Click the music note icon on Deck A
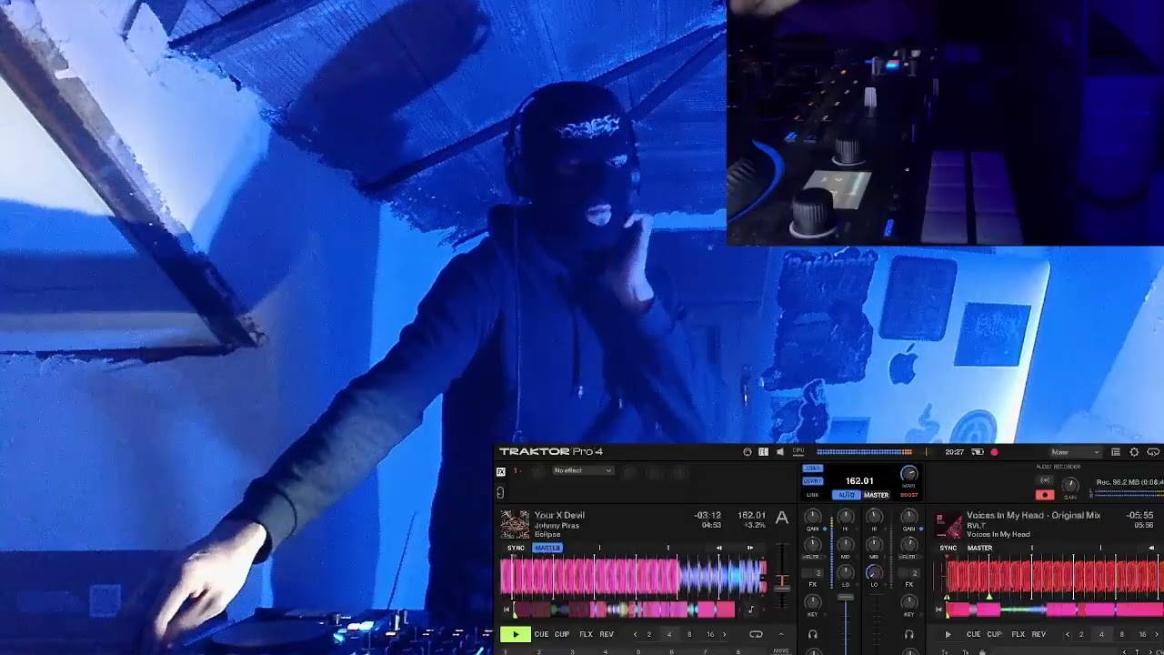Image resolution: width=1164 pixels, height=655 pixels. [x=751, y=610]
